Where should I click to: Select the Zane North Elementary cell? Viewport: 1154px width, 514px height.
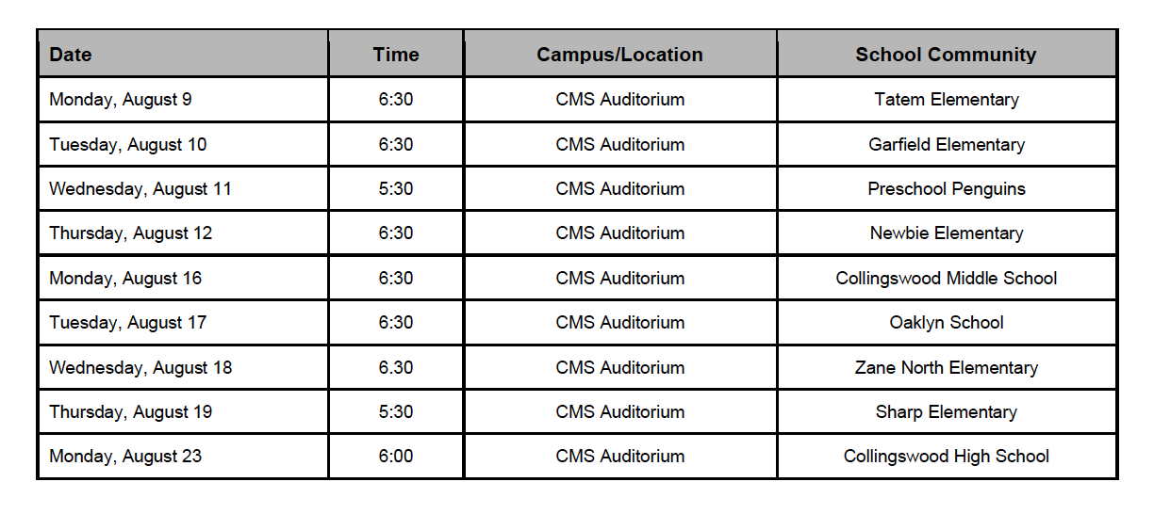click(x=947, y=367)
